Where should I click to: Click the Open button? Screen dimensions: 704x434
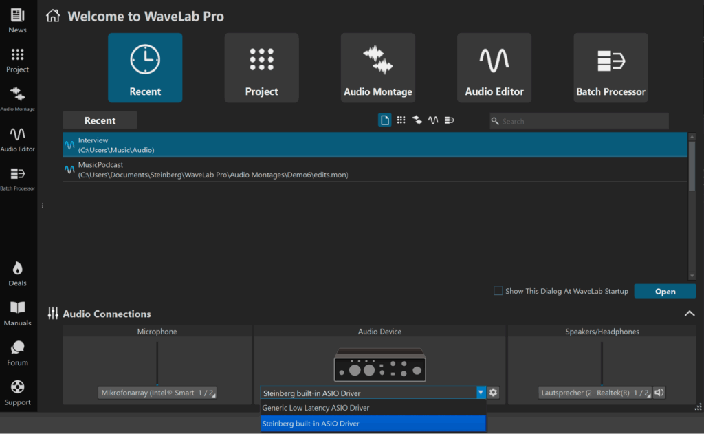[x=665, y=291]
